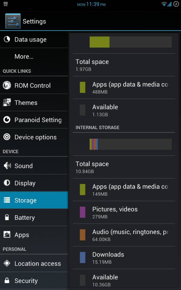
Task: Tap the Paranoid Settings icon
Action: tap(7, 120)
